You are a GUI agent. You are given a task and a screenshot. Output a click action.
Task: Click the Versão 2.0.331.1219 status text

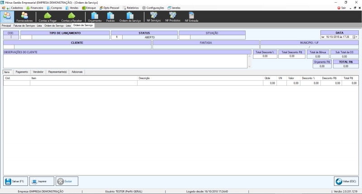(x=345, y=191)
